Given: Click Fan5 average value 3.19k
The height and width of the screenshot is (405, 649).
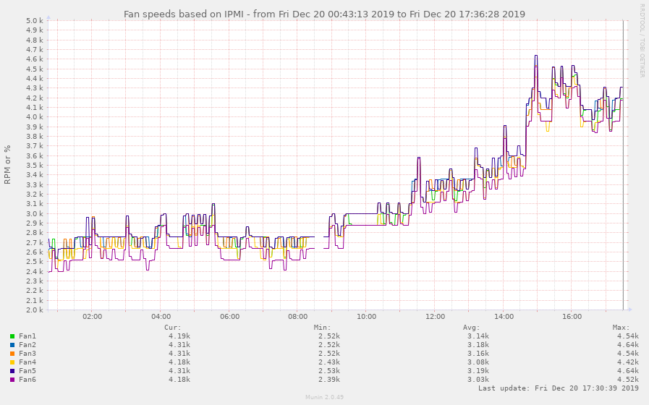Looking at the screenshot, I should click(x=478, y=371).
